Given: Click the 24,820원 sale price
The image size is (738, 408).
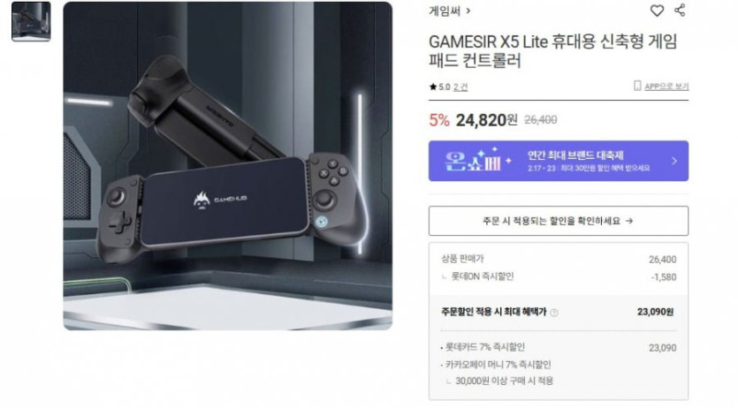Looking at the screenshot, I should (x=486, y=120).
